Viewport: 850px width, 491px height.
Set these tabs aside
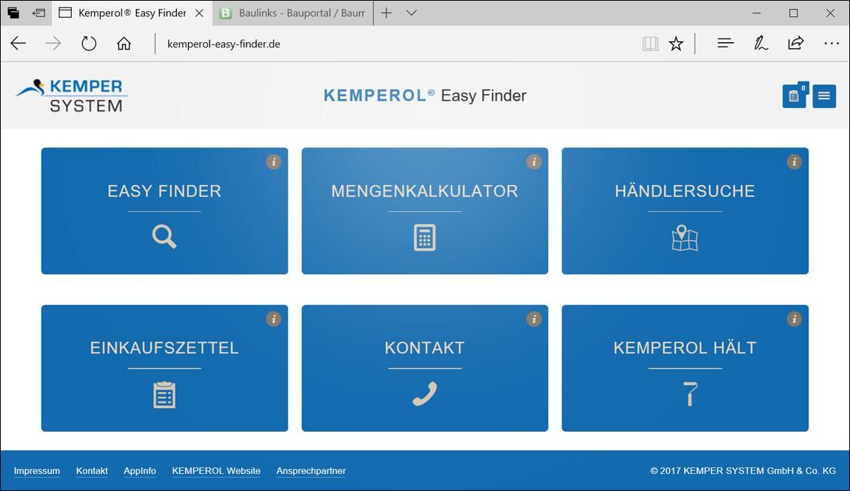coord(39,13)
